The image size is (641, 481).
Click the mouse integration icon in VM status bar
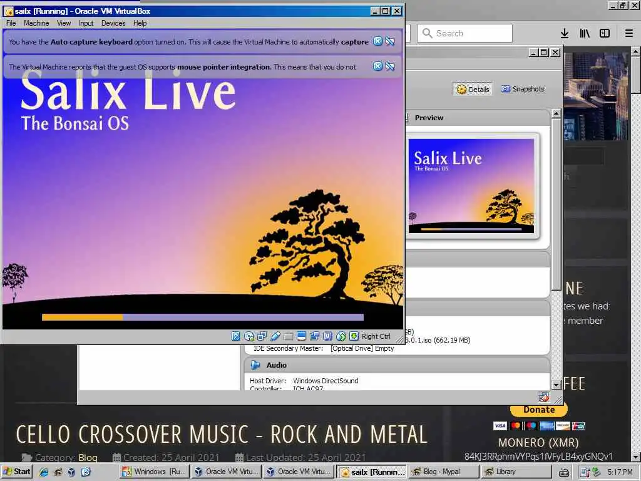[341, 336]
